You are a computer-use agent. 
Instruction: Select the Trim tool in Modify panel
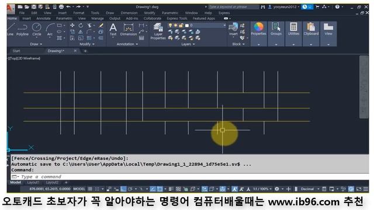point(89,25)
